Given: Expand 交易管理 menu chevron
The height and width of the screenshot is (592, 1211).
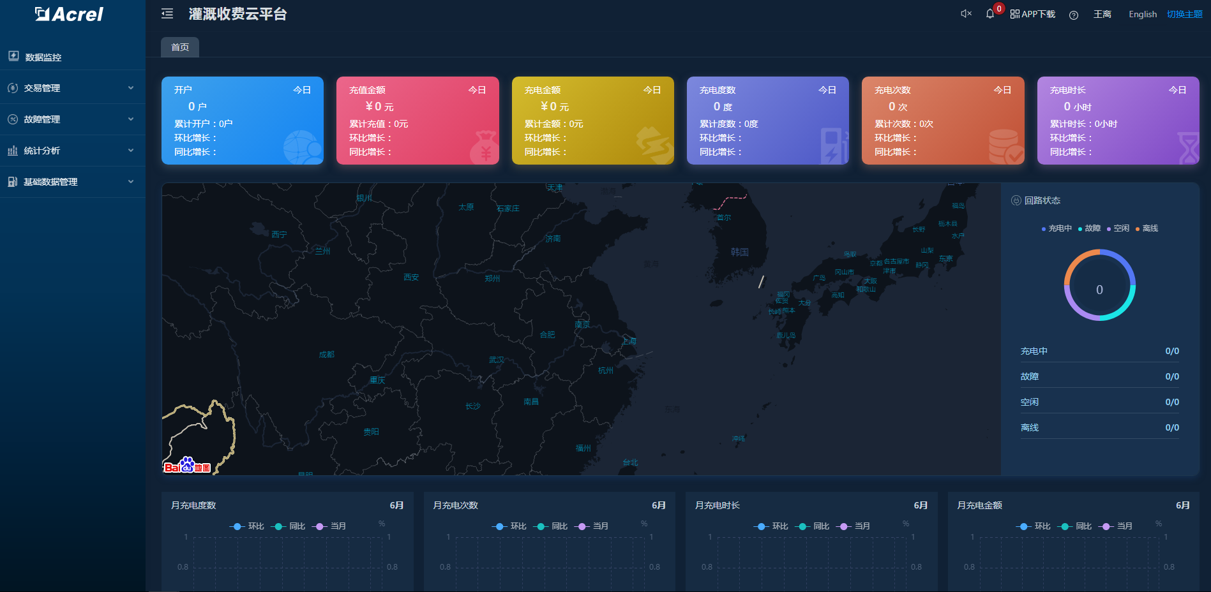Looking at the screenshot, I should pyautogui.click(x=131, y=88).
